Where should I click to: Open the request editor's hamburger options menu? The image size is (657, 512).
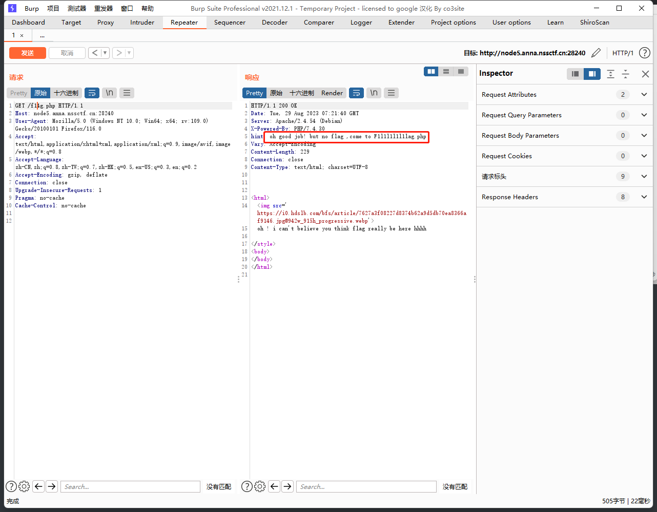coord(127,93)
